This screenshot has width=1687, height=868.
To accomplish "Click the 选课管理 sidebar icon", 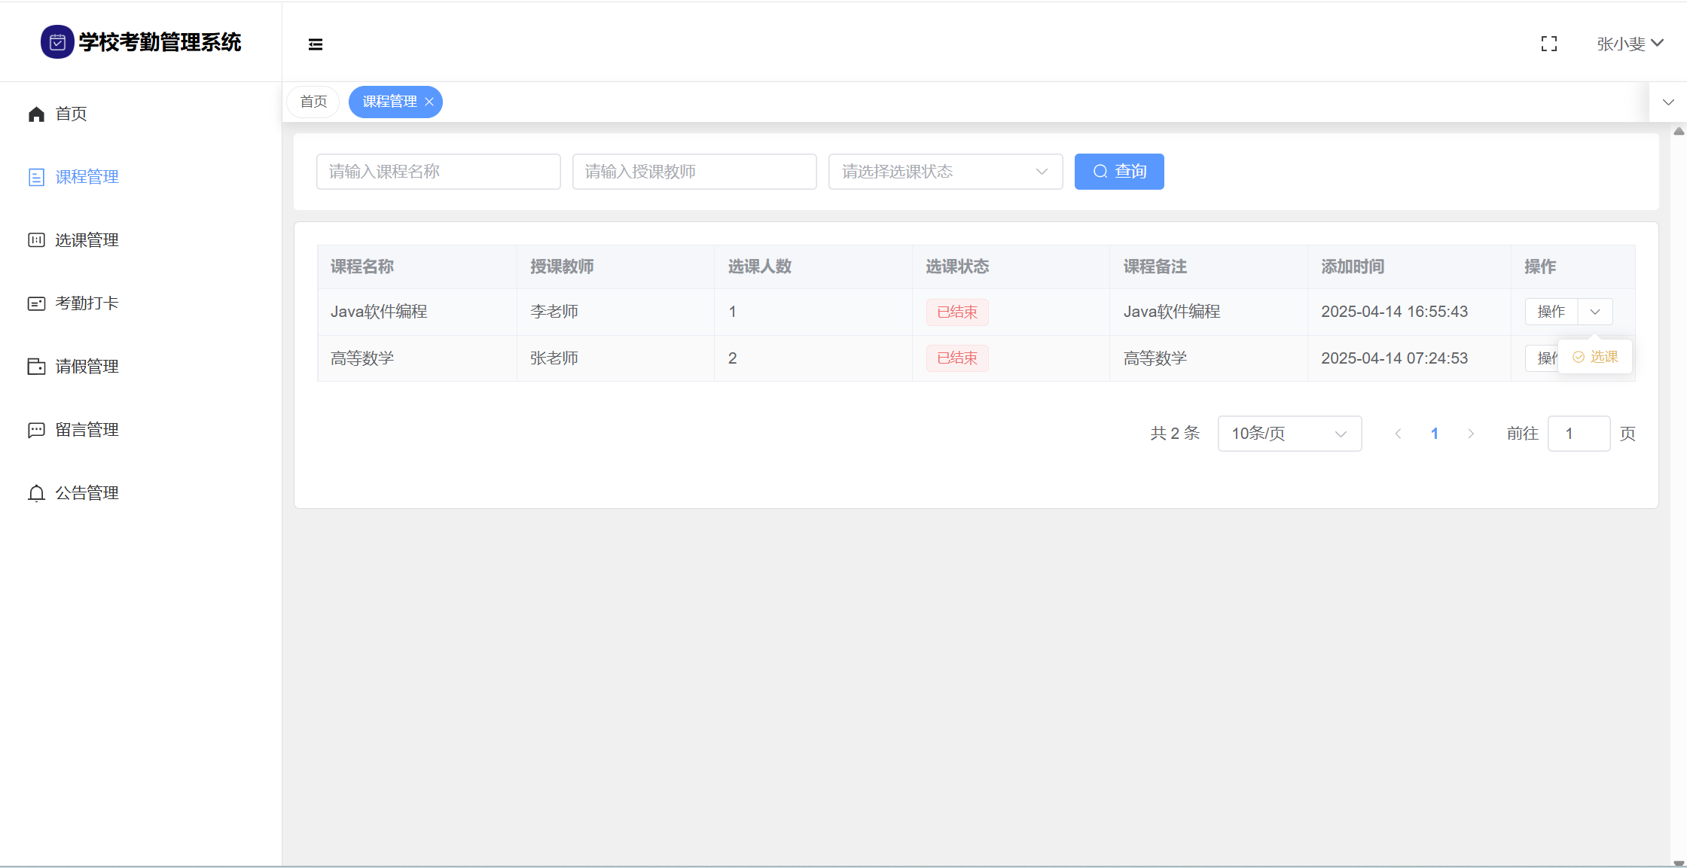I will 36,240.
